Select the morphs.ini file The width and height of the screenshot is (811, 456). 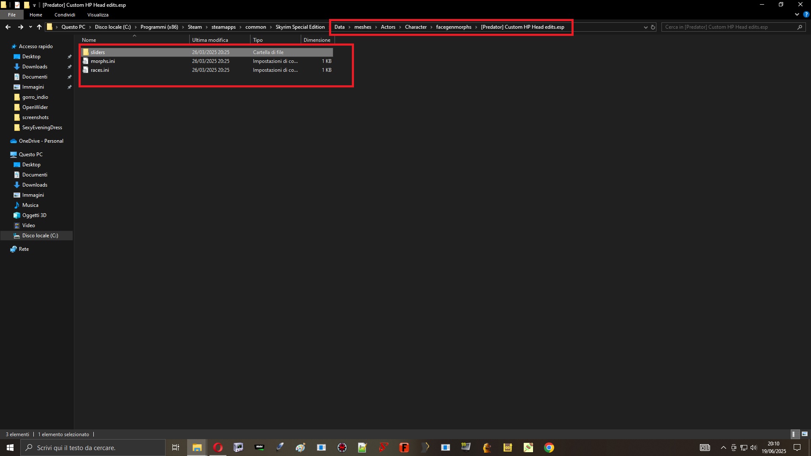(x=207, y=61)
